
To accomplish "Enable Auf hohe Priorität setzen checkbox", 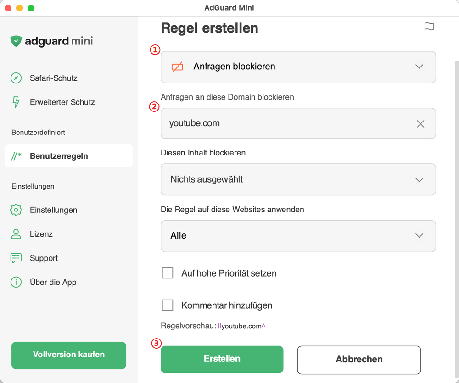I will [x=168, y=273].
